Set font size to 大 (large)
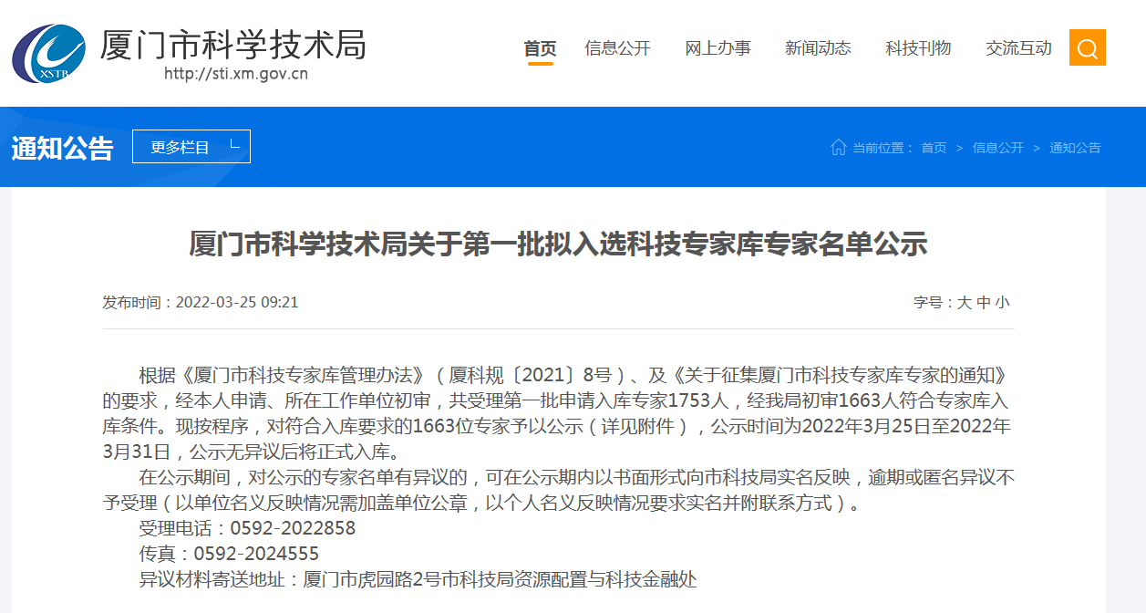 (964, 303)
